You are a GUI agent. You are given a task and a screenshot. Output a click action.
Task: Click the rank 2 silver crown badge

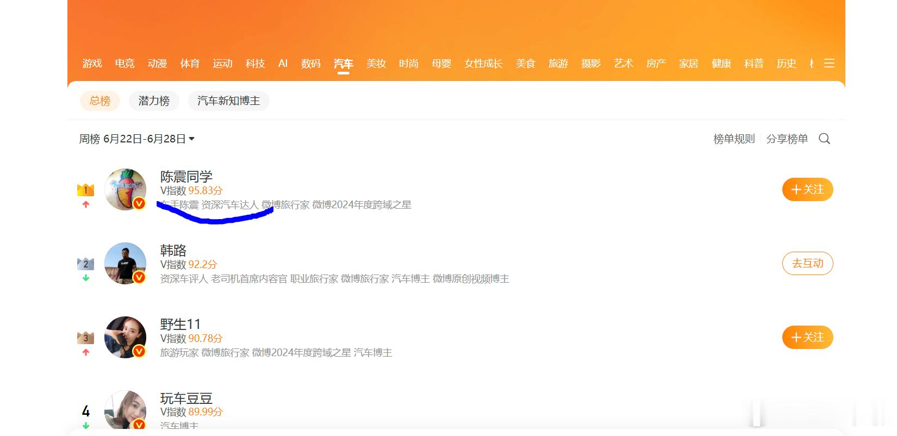pos(85,264)
